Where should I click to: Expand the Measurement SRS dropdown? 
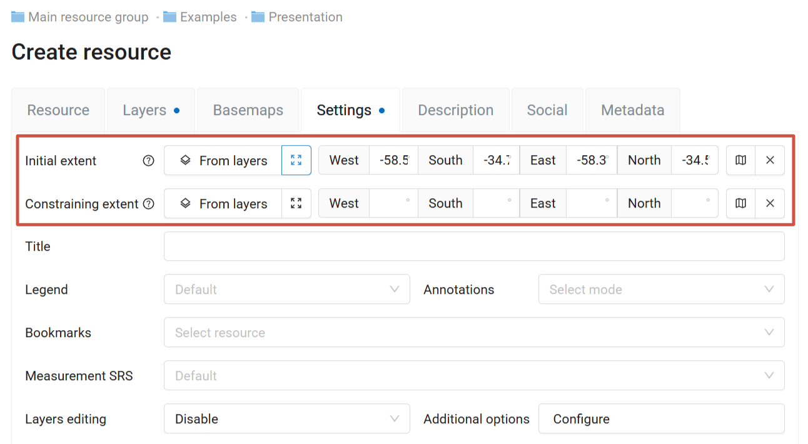(473, 376)
